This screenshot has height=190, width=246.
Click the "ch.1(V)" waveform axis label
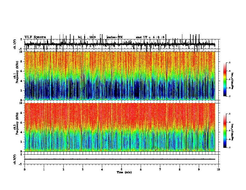pyautogui.click(x=15, y=44)
